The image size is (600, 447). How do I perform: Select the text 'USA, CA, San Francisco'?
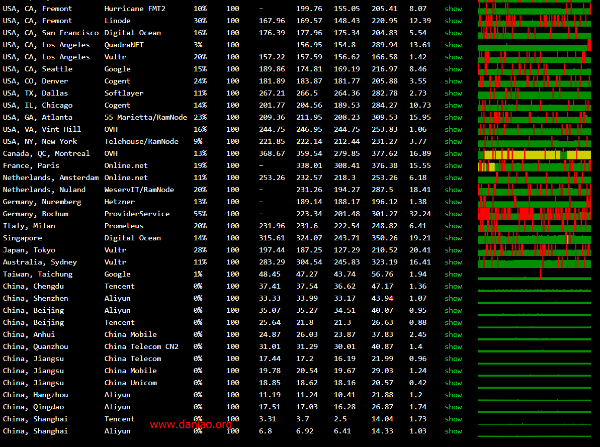pyautogui.click(x=50, y=33)
